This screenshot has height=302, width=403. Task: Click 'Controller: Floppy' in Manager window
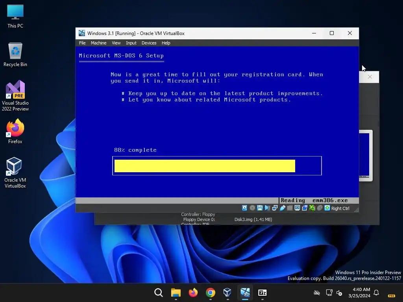tap(198, 214)
